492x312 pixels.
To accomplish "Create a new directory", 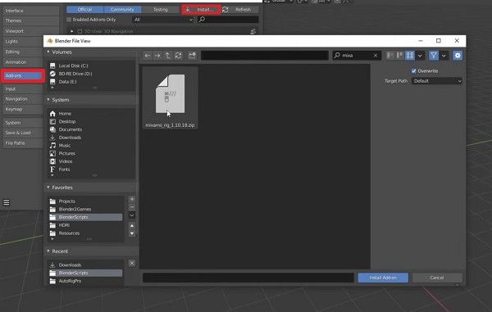I will point(192,56).
